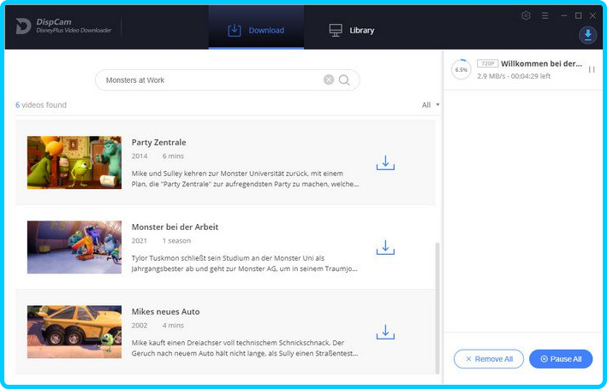Image resolution: width=607 pixels, height=389 pixels.
Task: Minimize the DispCam window
Action: coord(564,15)
